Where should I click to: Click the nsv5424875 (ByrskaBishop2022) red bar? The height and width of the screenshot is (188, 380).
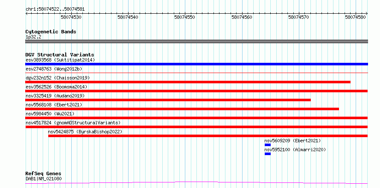point(208,136)
